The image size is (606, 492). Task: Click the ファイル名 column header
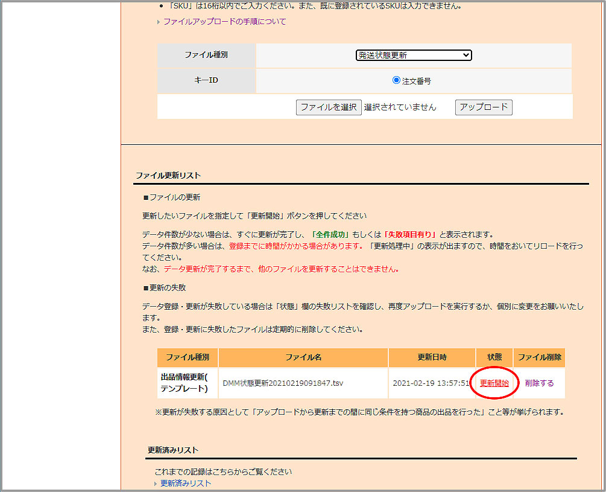tap(303, 357)
